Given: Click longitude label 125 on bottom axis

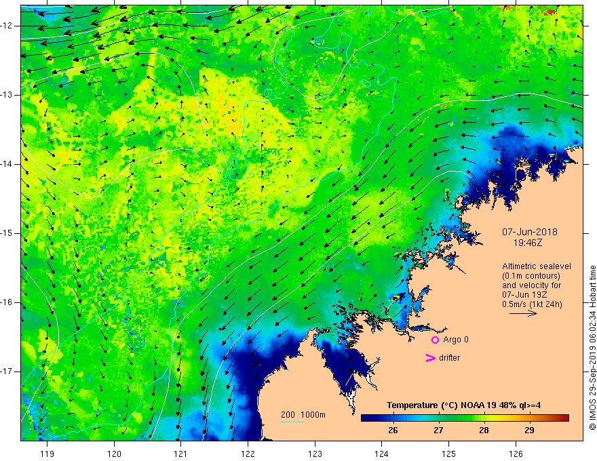Looking at the screenshot, I should pyautogui.click(x=448, y=454).
